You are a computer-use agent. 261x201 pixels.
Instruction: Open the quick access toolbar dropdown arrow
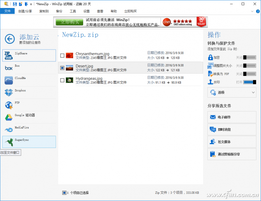tap(31, 4)
